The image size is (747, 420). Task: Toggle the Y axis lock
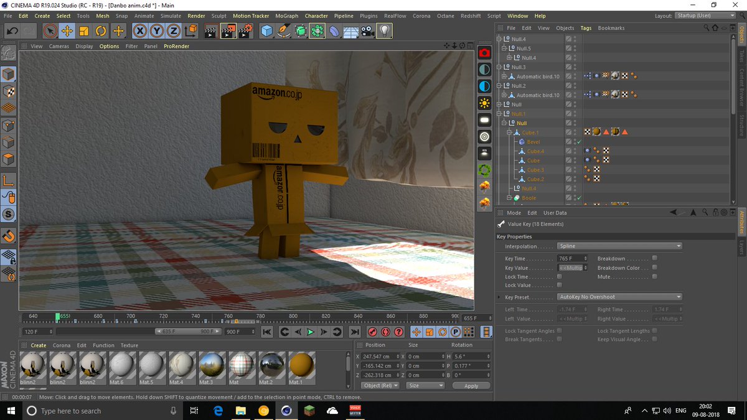157,30
